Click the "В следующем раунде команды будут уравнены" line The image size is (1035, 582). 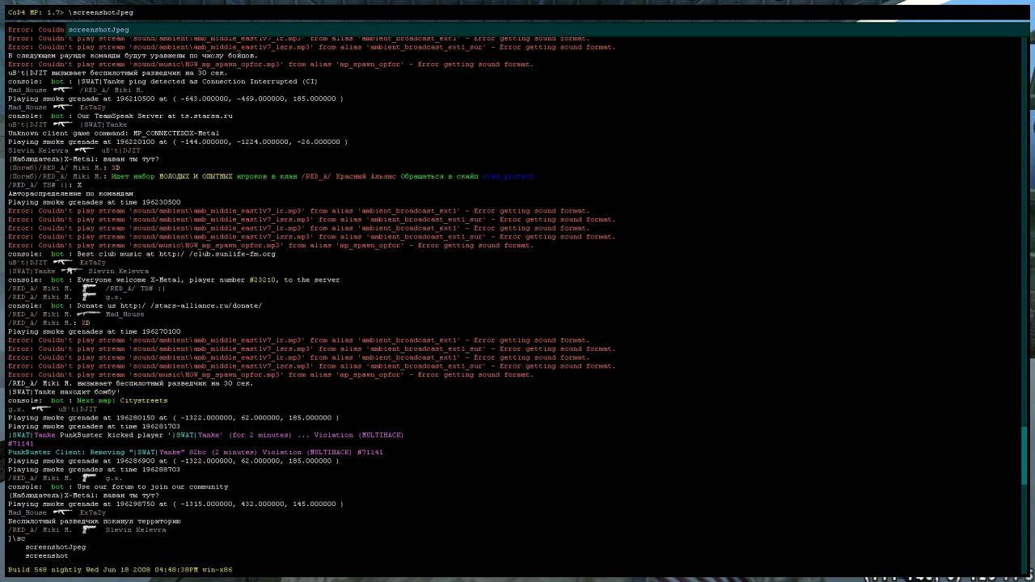[x=133, y=56]
